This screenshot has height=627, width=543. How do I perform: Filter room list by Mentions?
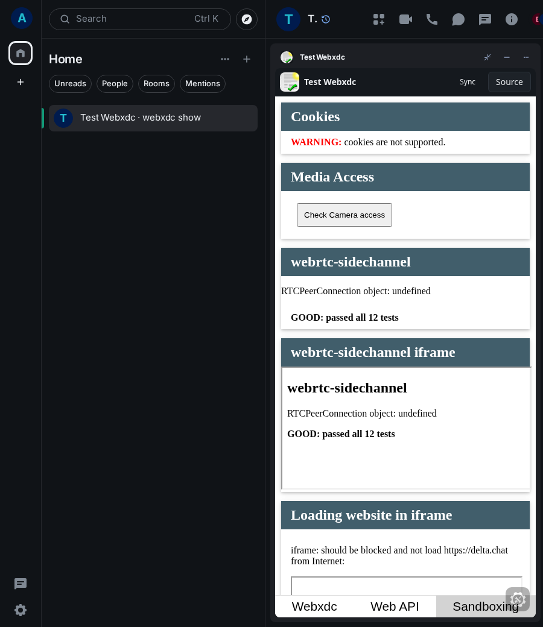coord(203,84)
